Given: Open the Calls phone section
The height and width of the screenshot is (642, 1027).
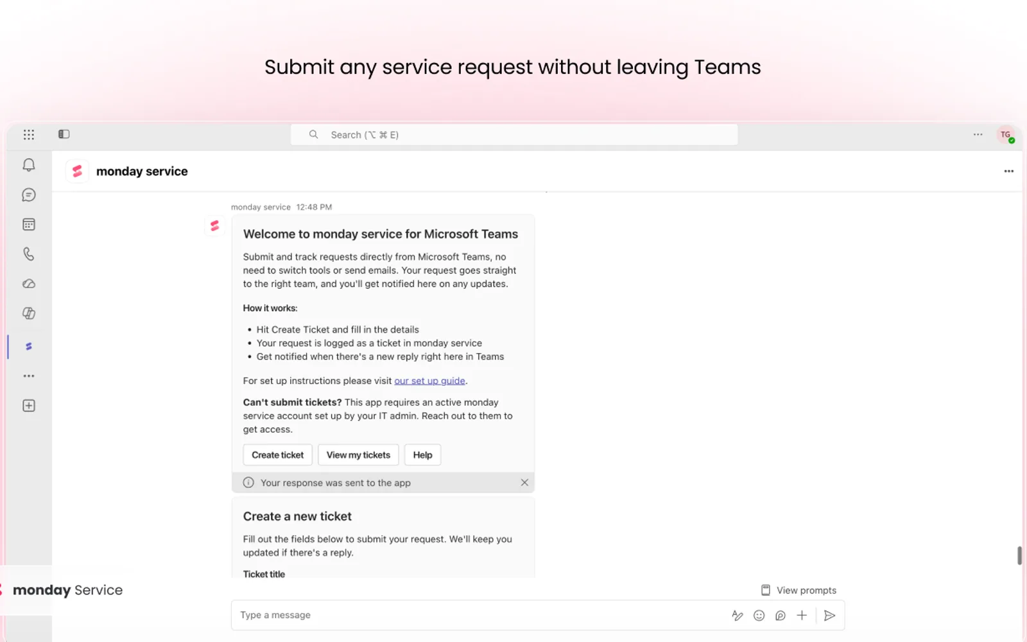Looking at the screenshot, I should [29, 254].
